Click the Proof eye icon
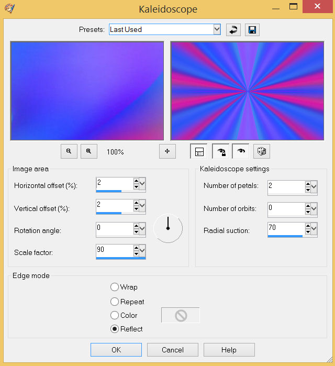Viewport: 335px width, 366px height. tap(241, 151)
